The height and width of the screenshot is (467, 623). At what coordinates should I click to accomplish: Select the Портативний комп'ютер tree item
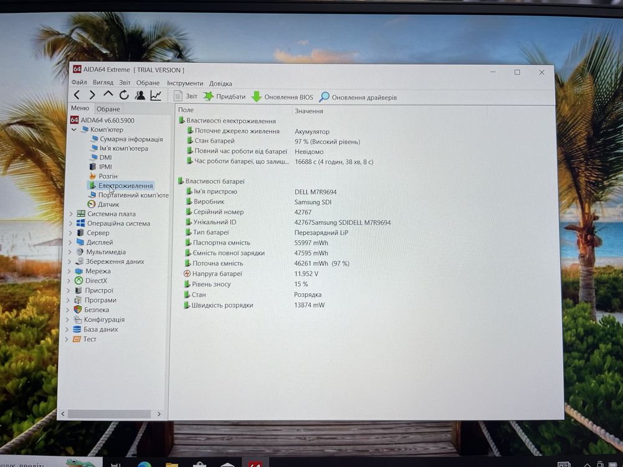click(128, 195)
